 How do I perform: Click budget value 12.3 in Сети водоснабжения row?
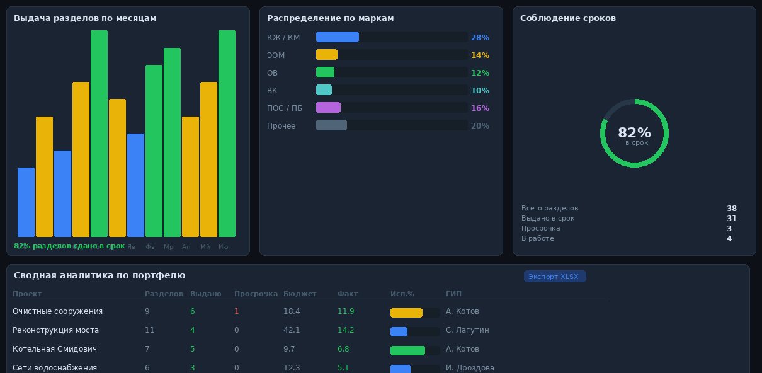click(x=292, y=368)
